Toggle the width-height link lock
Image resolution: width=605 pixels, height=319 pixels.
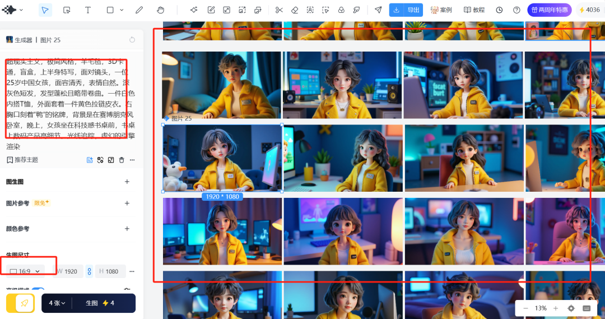(89, 271)
